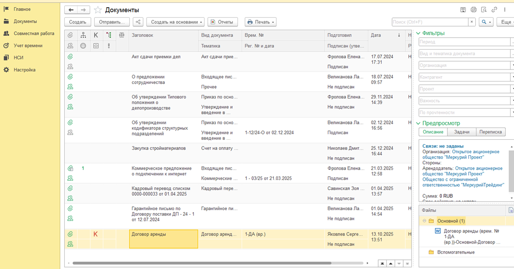This screenshot has height=269, width=514.
Task: Open НСИ in the sidebar
Action: 18,57
